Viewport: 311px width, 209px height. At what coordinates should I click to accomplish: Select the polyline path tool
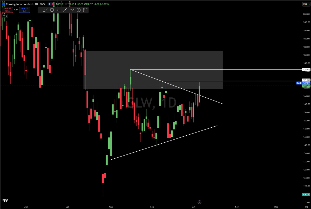coord(72,10)
